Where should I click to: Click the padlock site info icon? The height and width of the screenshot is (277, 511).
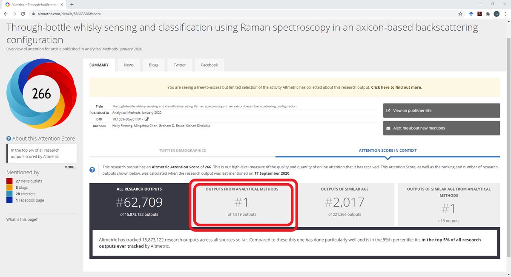point(34,14)
